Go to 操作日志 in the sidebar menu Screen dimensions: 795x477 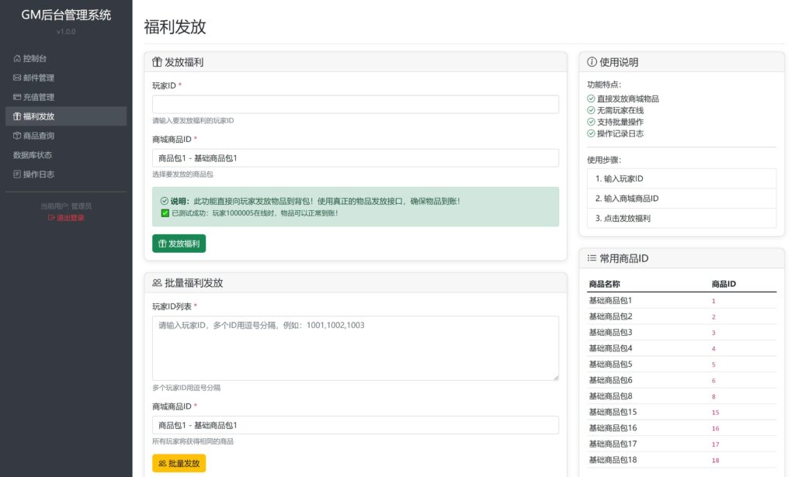(x=39, y=175)
